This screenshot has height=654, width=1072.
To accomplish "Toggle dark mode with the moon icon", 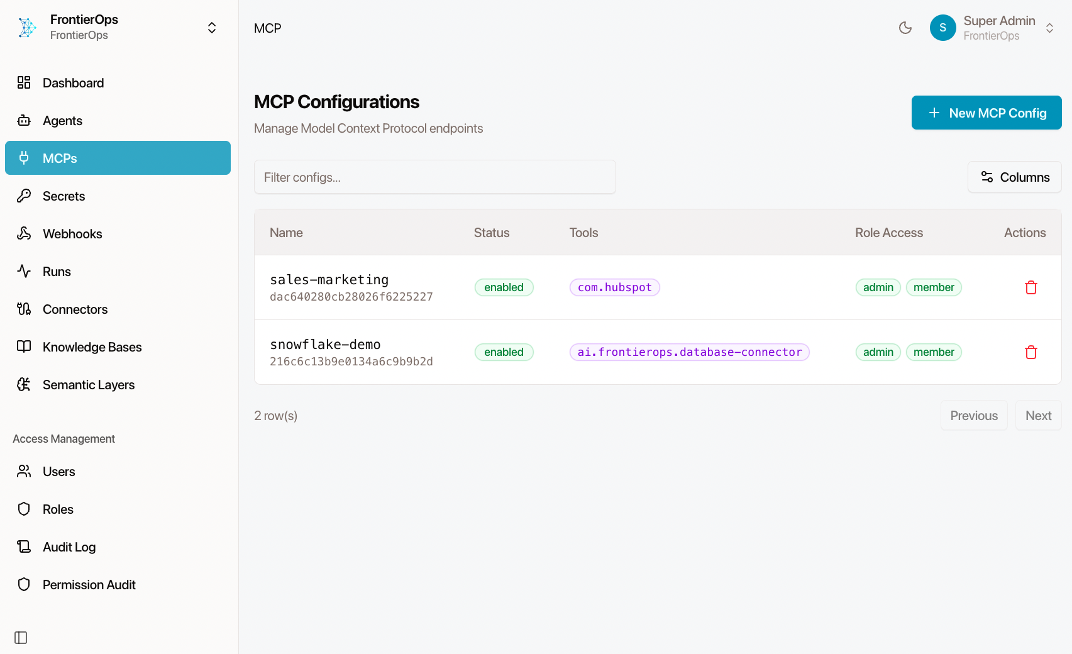I will pos(905,28).
